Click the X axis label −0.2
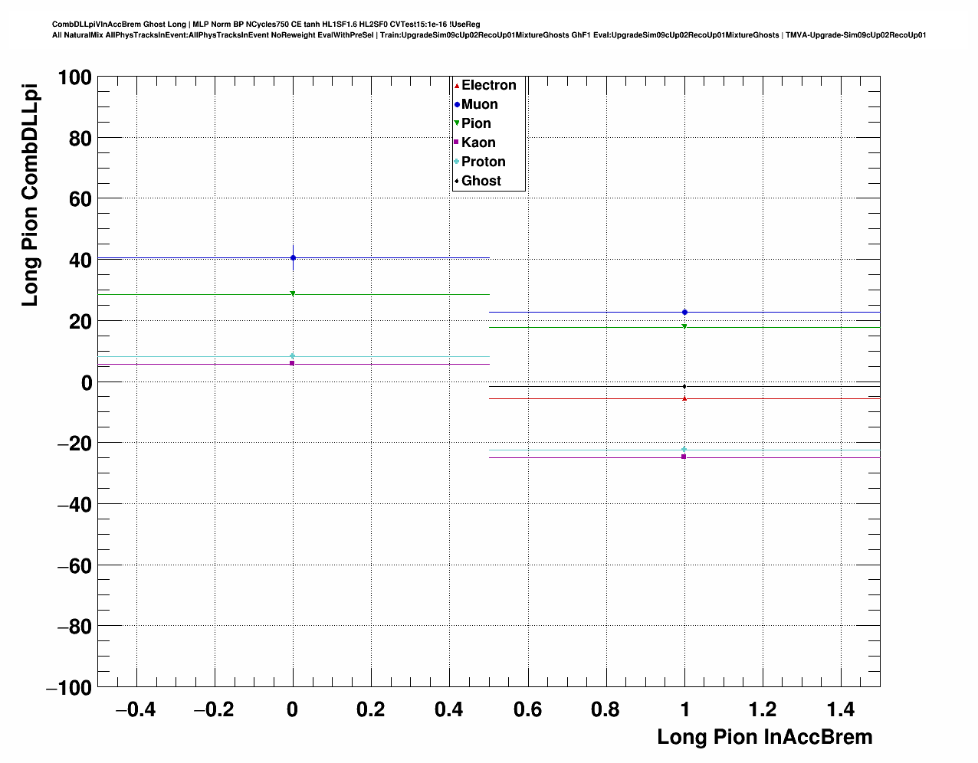The height and width of the screenshot is (763, 978). click(x=214, y=709)
